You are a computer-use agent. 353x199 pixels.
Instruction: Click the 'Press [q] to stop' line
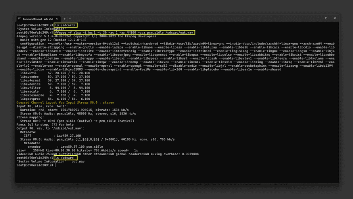coord(45,125)
